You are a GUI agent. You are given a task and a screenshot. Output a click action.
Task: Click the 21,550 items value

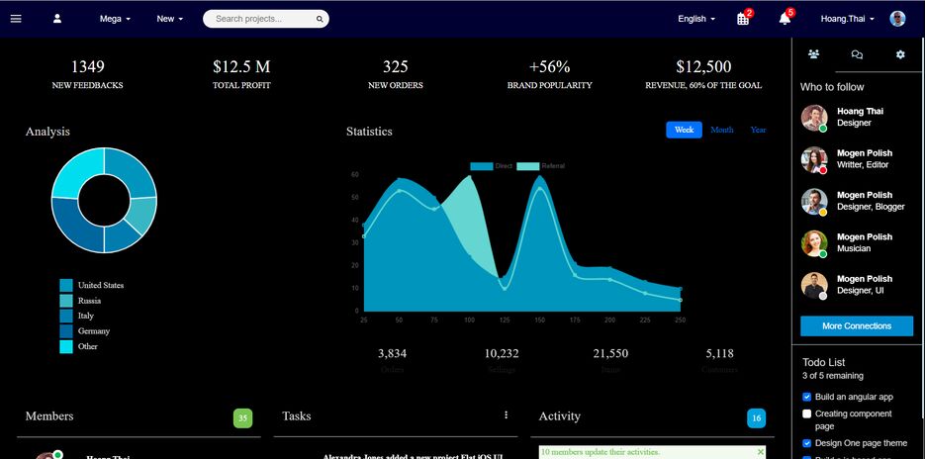pos(610,353)
